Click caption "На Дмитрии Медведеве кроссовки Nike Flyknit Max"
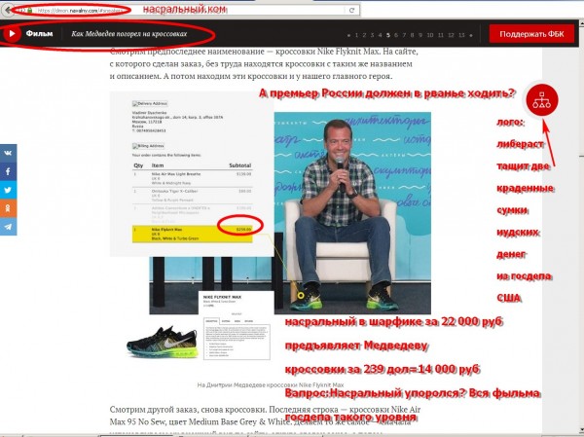Viewport: 584px width, 437px height. coord(271,384)
